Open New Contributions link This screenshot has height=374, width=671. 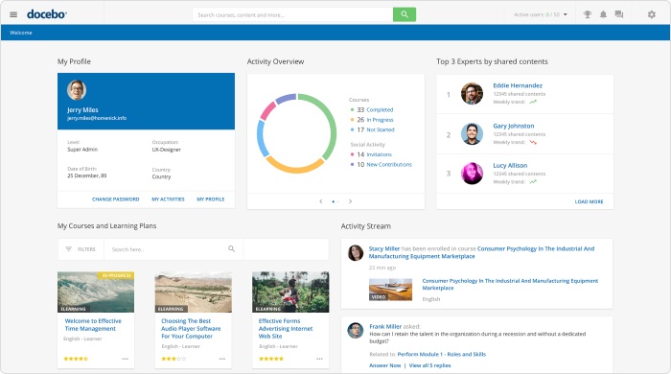tap(389, 164)
